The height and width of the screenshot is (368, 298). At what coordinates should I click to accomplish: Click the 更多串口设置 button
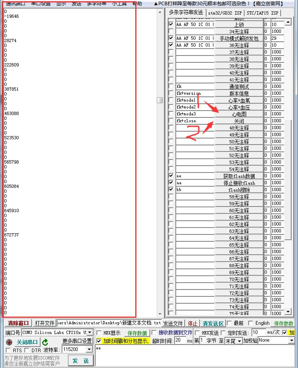[77, 341]
